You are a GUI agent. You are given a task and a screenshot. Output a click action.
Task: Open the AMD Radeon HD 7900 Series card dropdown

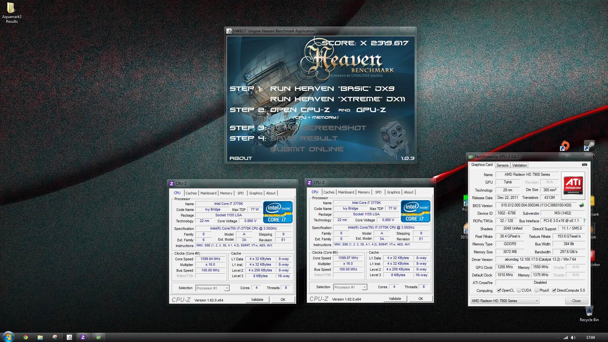[x=505, y=301]
